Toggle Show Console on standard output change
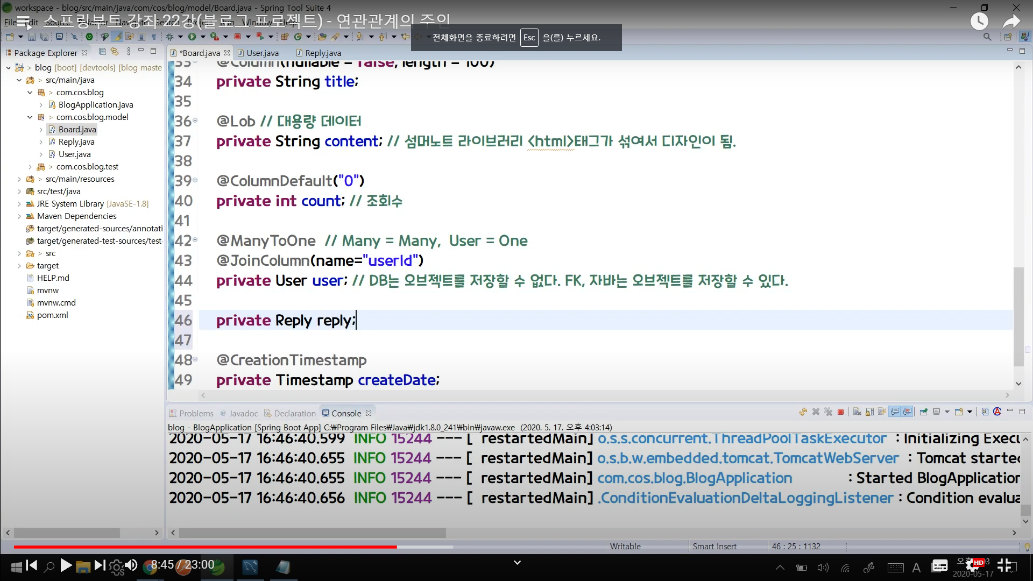This screenshot has width=1033, height=581. 895,412
